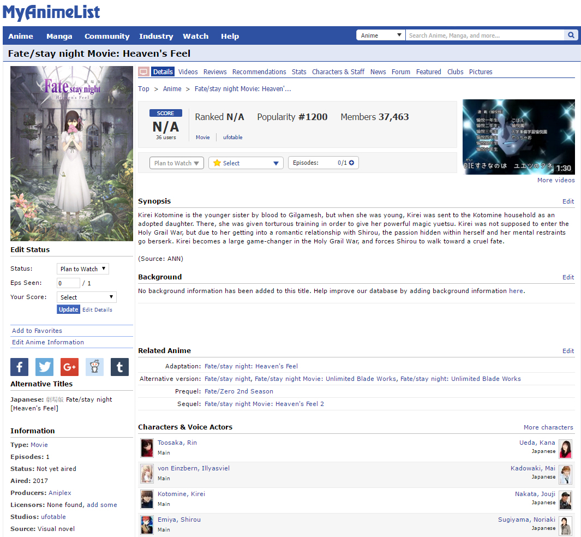Image resolution: width=581 pixels, height=537 pixels.
Task: Switch to the Videos tab
Action: click(x=188, y=72)
